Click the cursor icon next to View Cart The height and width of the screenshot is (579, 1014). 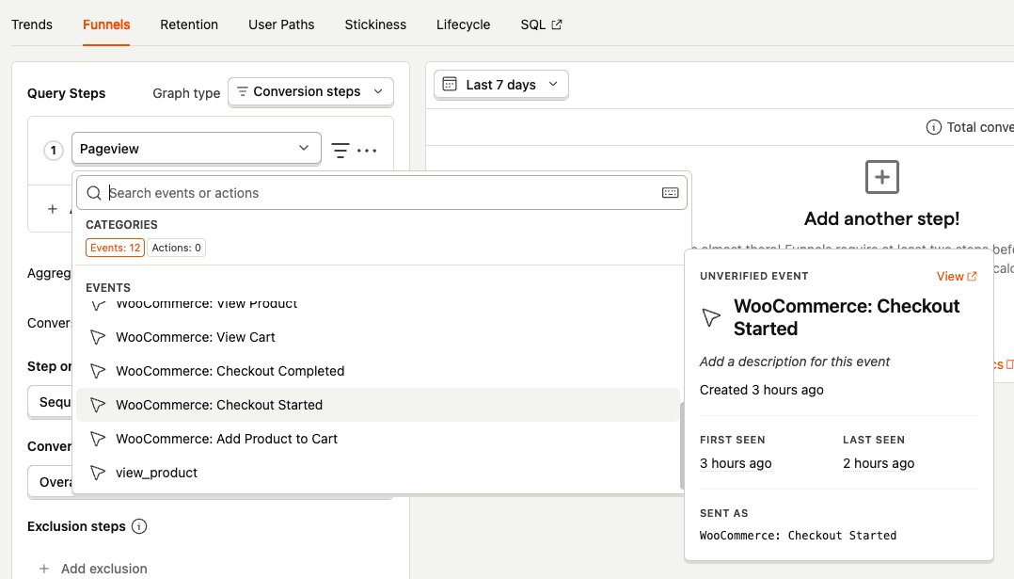click(98, 337)
